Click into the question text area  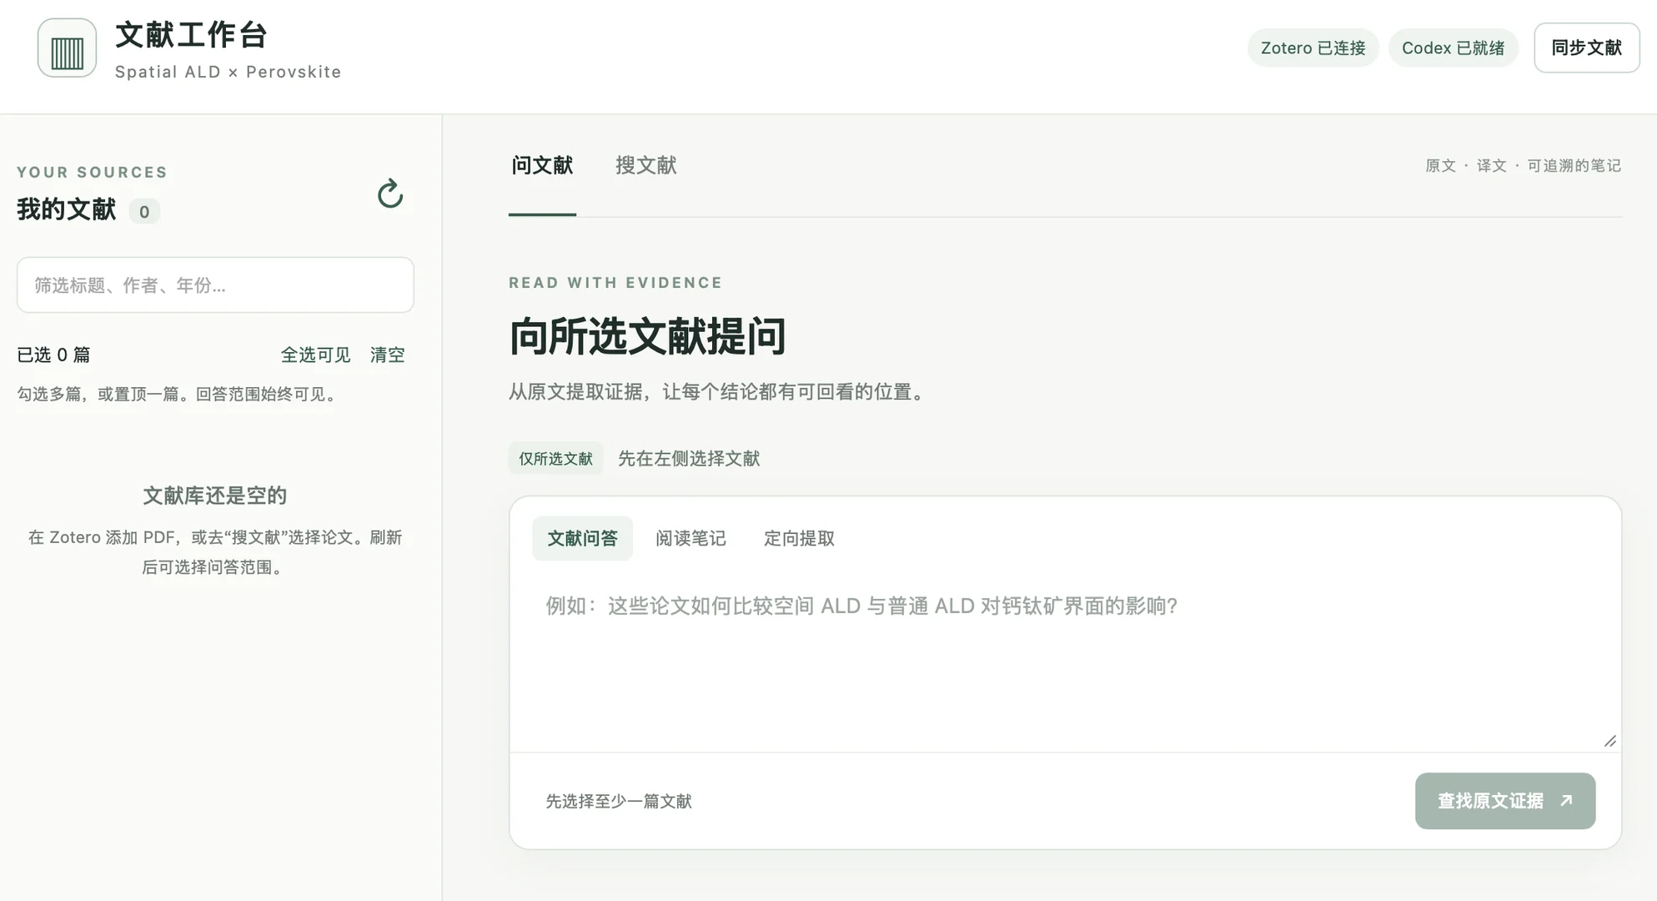point(1065,662)
